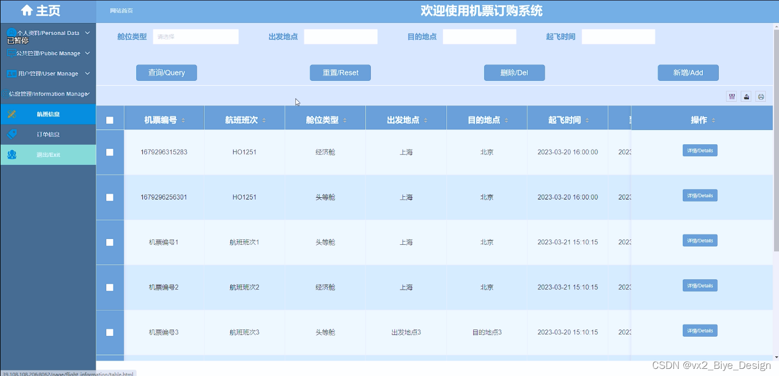Click the 主页 title text
Screen dimensions: 779x376
pos(48,10)
